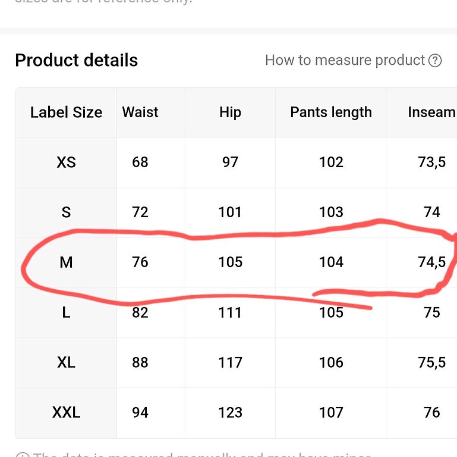Click the pants length value 102 for XS
Image resolution: width=457 pixels, height=457 pixels.
tap(331, 162)
